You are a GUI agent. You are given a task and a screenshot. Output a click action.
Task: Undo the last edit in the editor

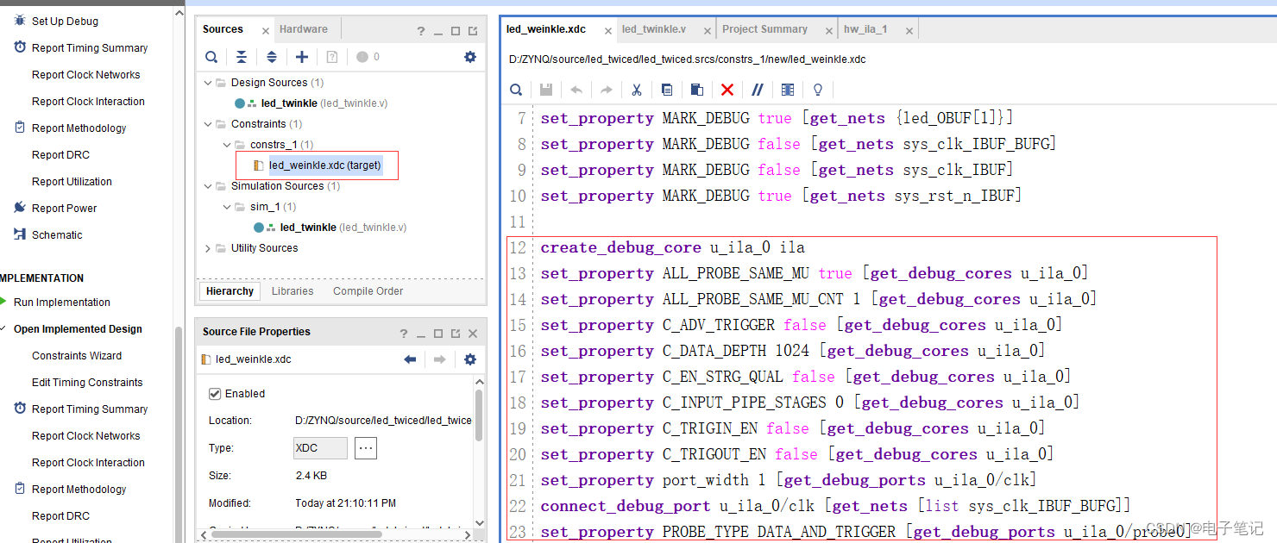(x=576, y=90)
